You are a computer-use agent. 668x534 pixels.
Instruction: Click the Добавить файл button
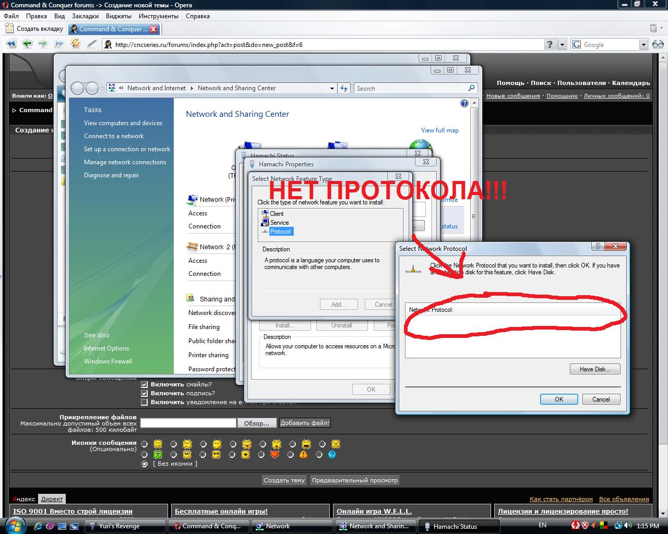coord(305,423)
